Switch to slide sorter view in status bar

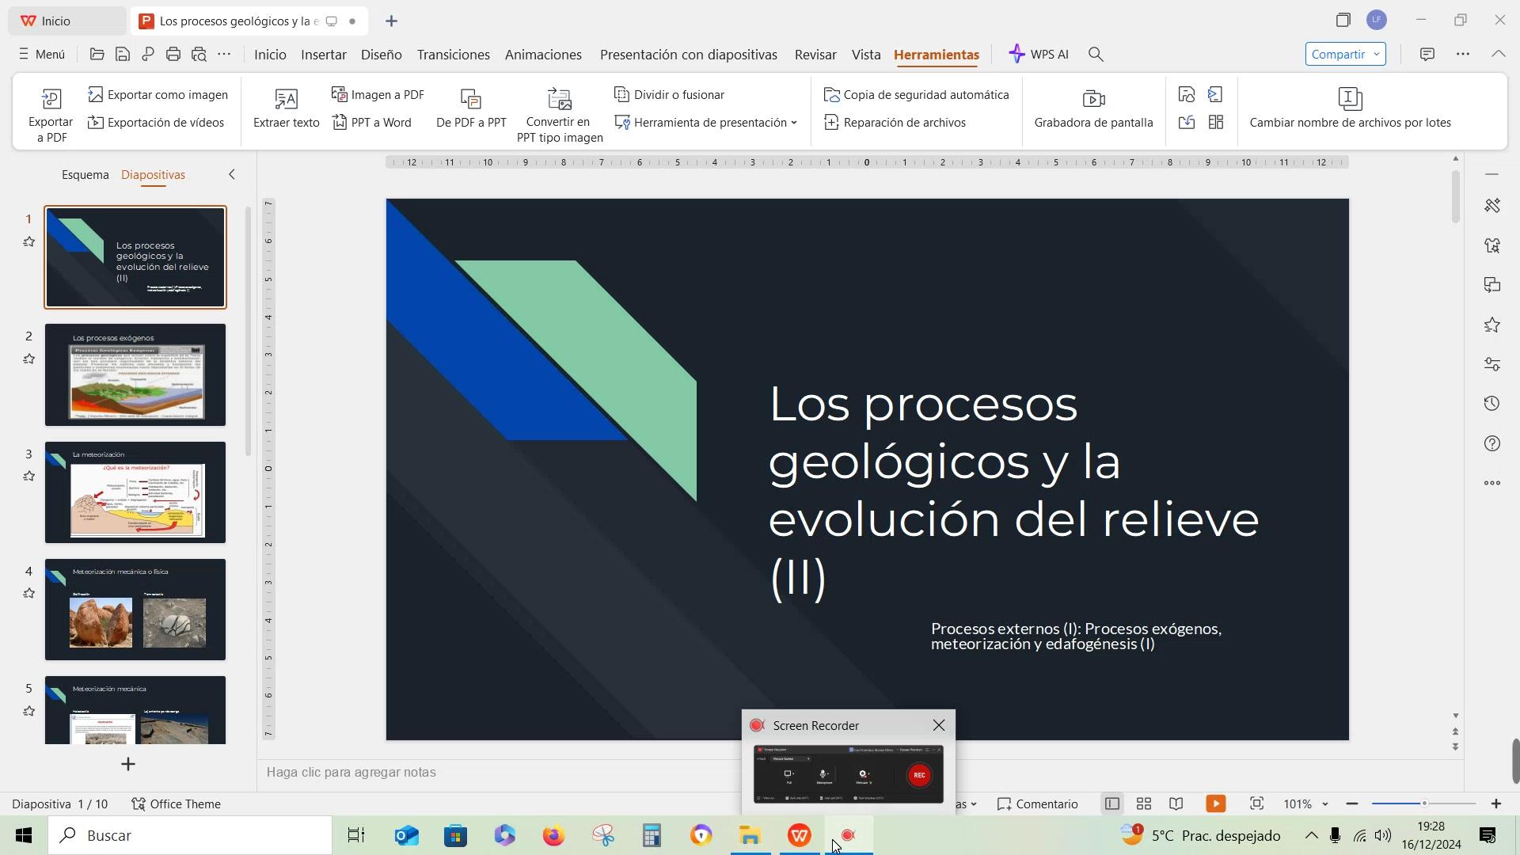1143,804
